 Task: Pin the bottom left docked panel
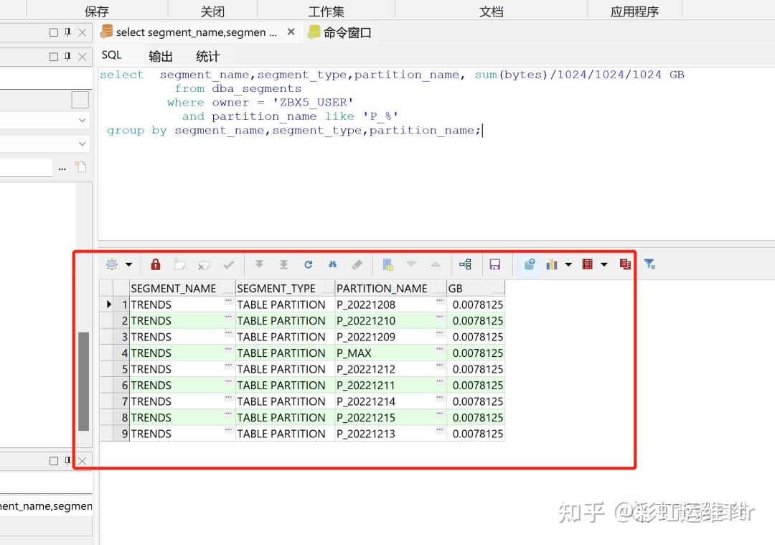67,461
